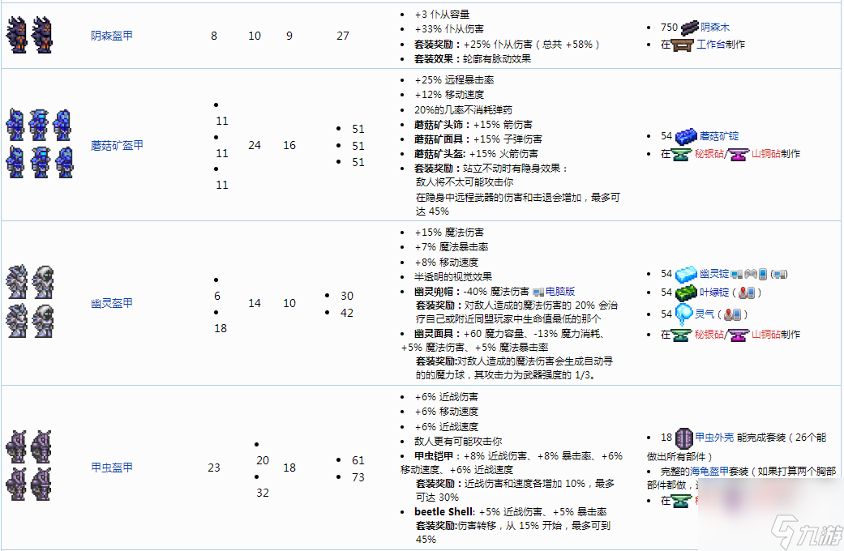The width and height of the screenshot is (844, 551).
Task: Click the left 阴森盔甲 character sprite
Action: pyautogui.click(x=17, y=35)
